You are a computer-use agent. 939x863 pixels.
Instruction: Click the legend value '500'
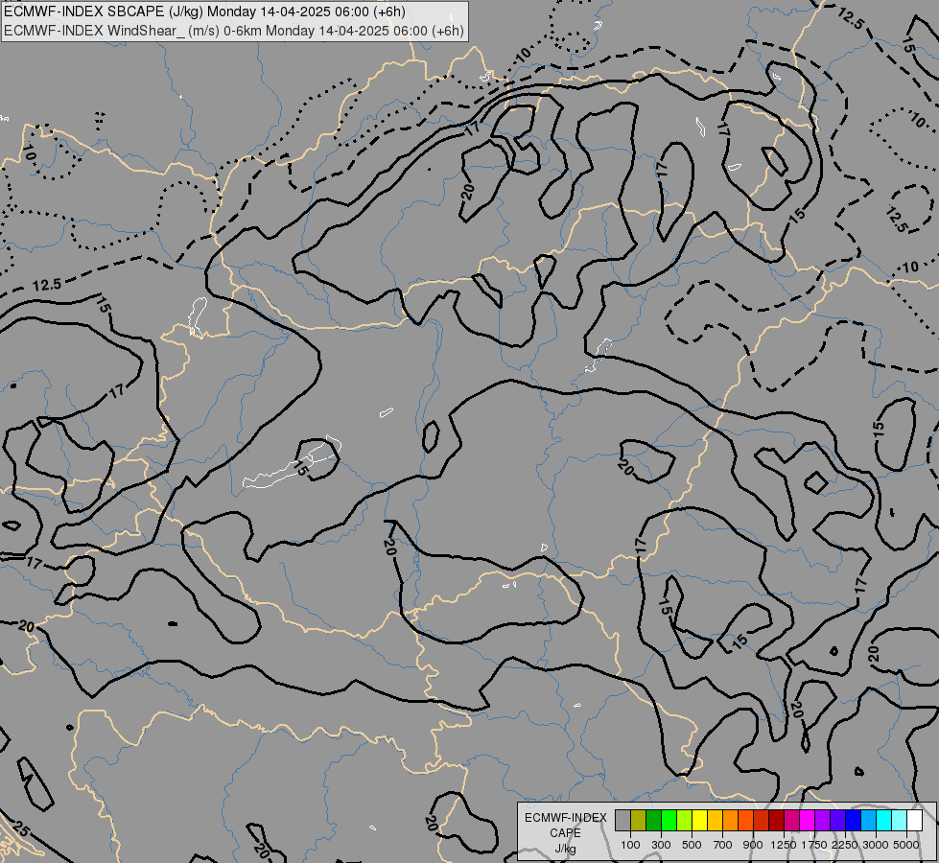pos(692,845)
